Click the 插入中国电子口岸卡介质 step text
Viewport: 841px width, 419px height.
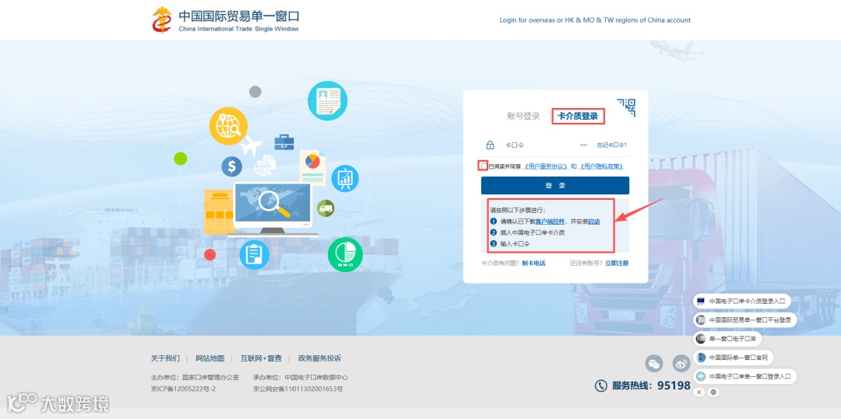click(x=533, y=232)
